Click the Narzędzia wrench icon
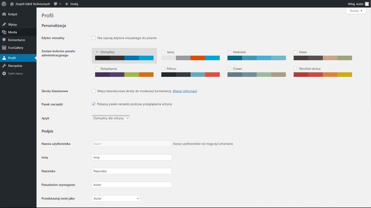Viewport: 371px width, 208px height. pos(4,66)
